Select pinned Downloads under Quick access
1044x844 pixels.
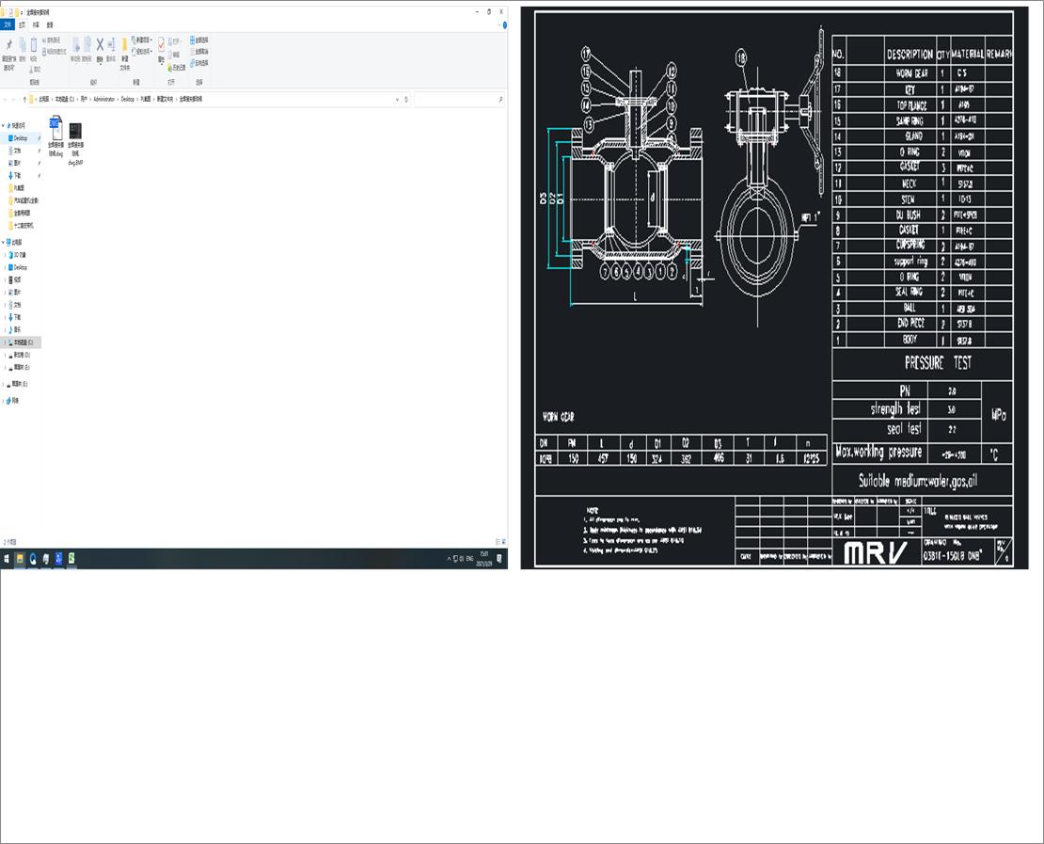tap(17, 175)
